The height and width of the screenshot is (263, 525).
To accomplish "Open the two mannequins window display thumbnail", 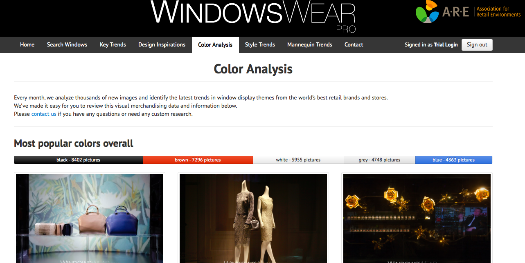I will pyautogui.click(x=253, y=218).
